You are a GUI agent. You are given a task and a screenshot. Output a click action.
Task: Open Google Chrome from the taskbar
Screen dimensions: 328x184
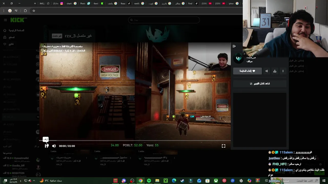tap(140, 181)
